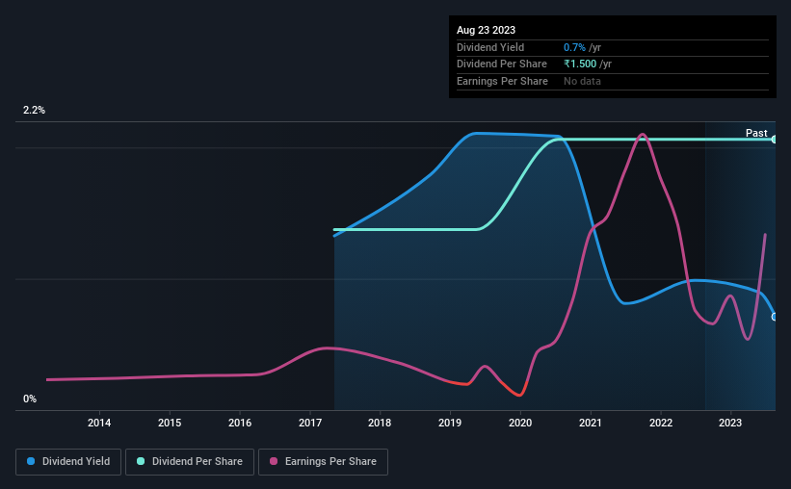Toggle the Earnings Per Share legend button
Viewport: 791px width, 489px height.
(323, 462)
